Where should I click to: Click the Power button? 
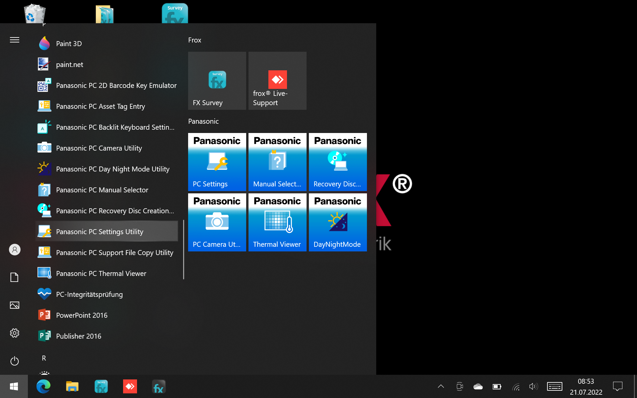tap(15, 361)
